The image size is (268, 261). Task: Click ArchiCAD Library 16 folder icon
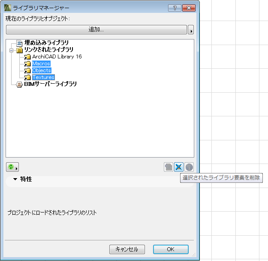point(27,57)
